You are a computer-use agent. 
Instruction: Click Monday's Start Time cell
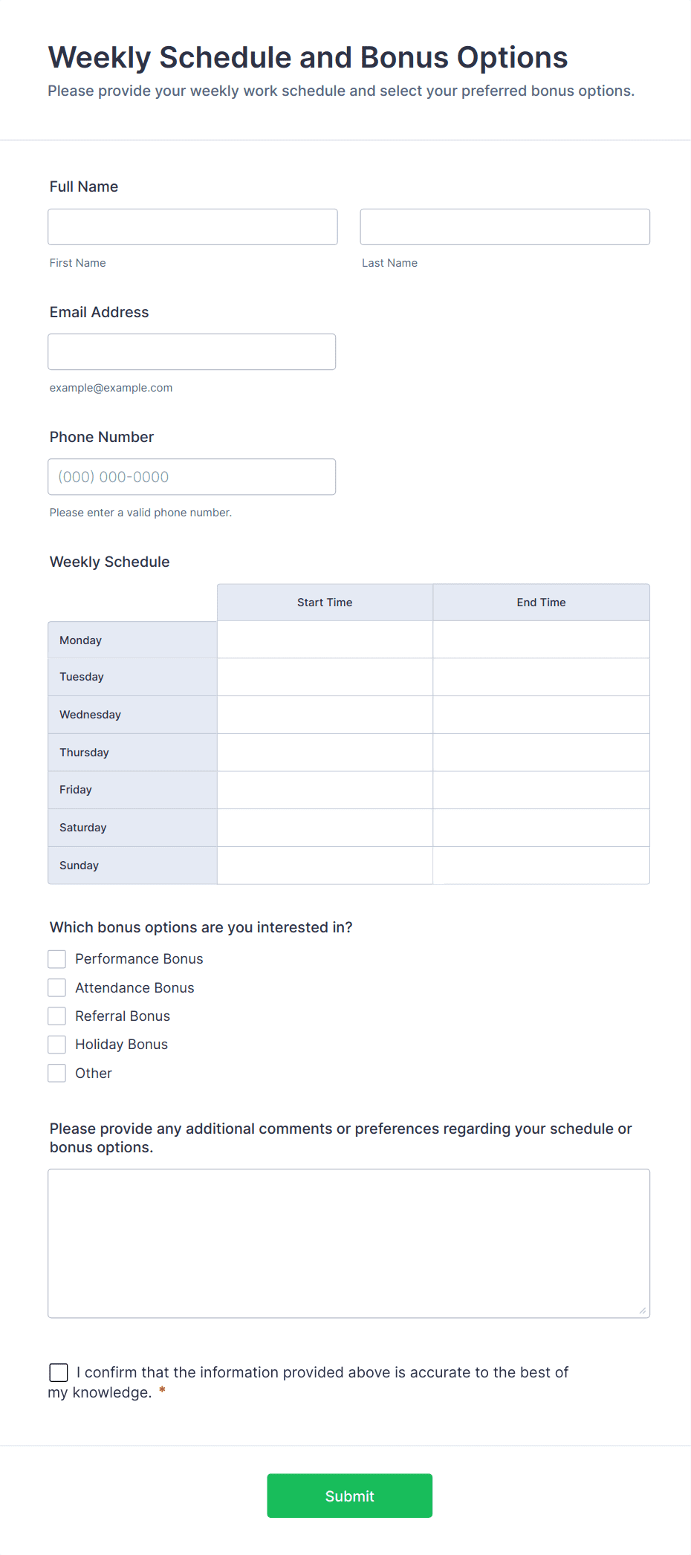pos(325,639)
